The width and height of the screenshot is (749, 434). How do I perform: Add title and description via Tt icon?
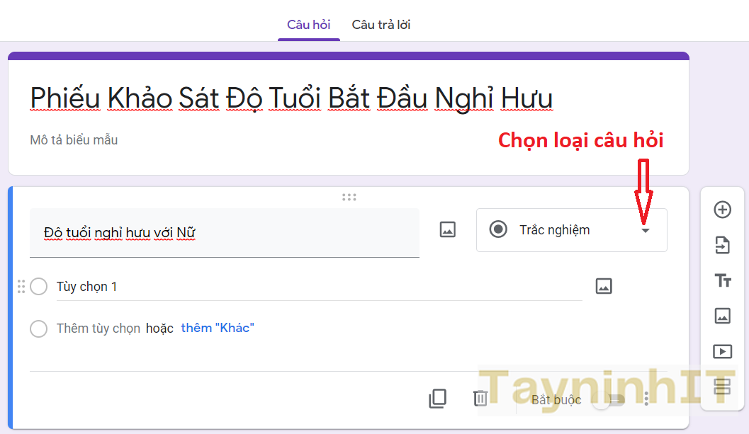[722, 281]
